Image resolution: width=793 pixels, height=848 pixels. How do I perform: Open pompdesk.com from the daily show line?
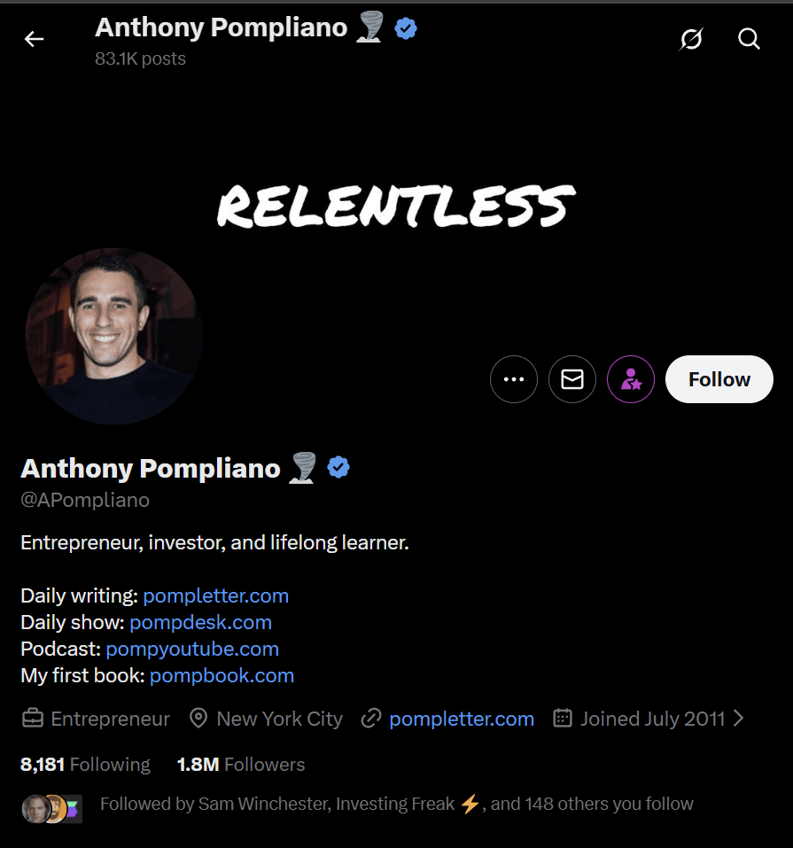pos(200,622)
